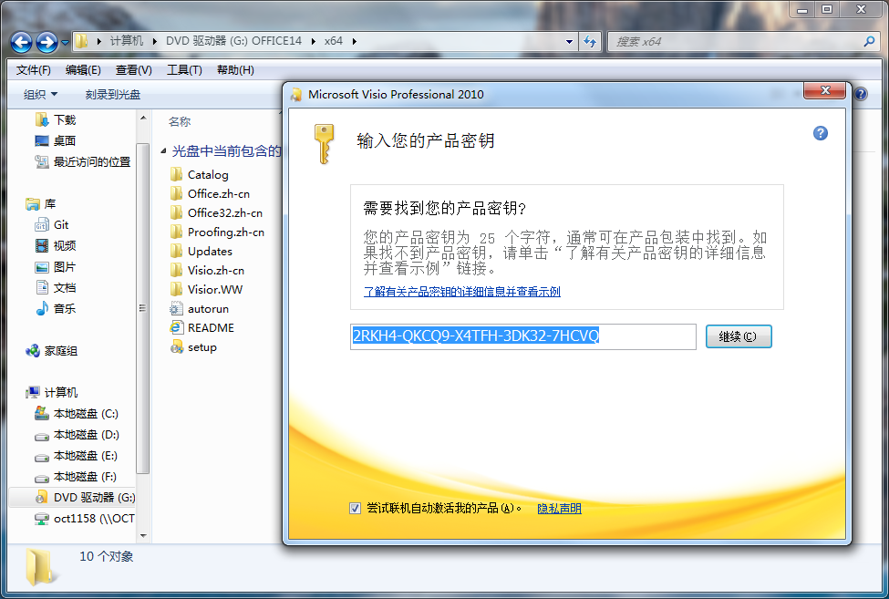Click 刻录到光盘 toolbar button
The width and height of the screenshot is (889, 599).
(113, 94)
